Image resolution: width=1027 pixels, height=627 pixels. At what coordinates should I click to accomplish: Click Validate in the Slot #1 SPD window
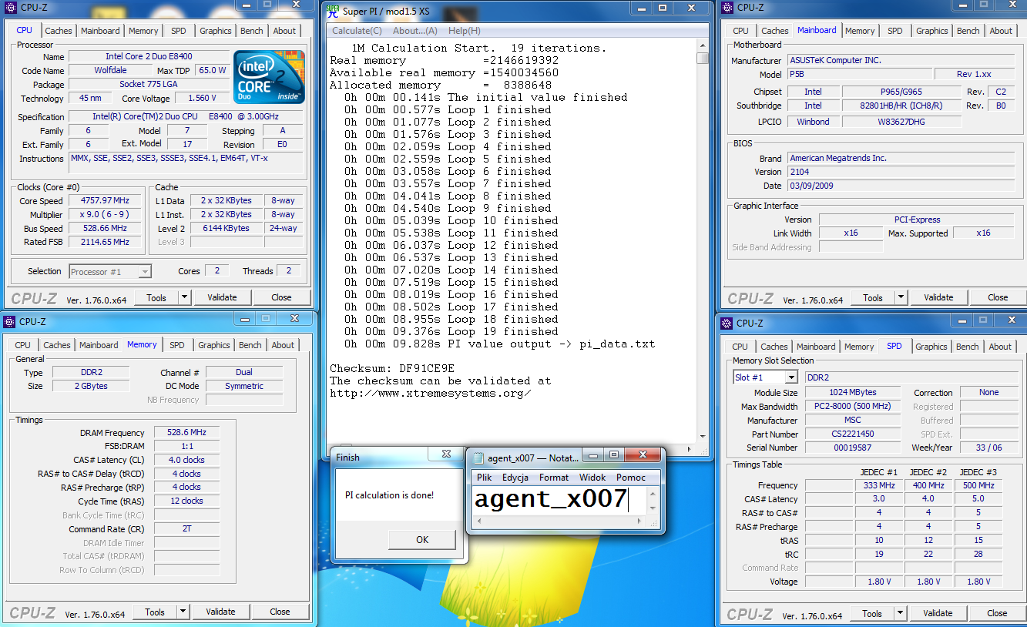[938, 613]
